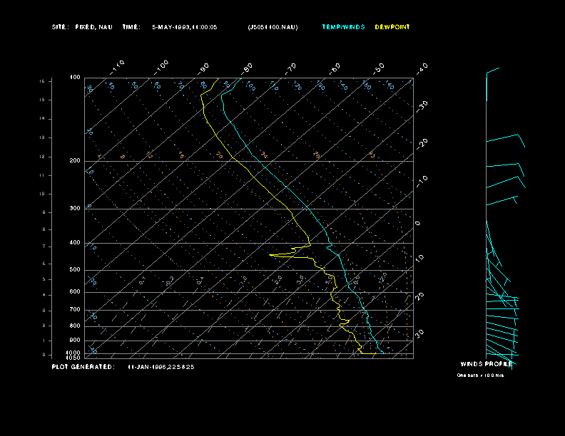
Task: Click the -80 temperature axis label
Action: coord(248,68)
